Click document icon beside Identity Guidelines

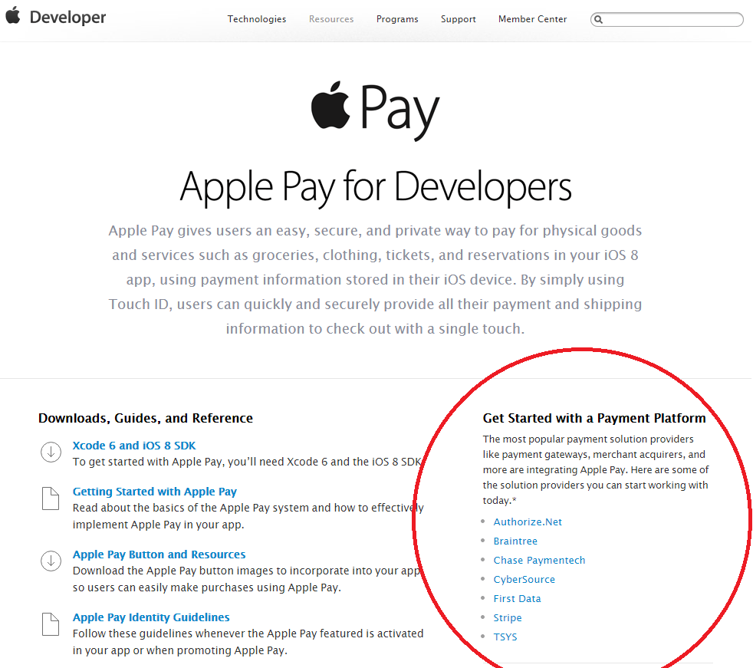coord(51,624)
